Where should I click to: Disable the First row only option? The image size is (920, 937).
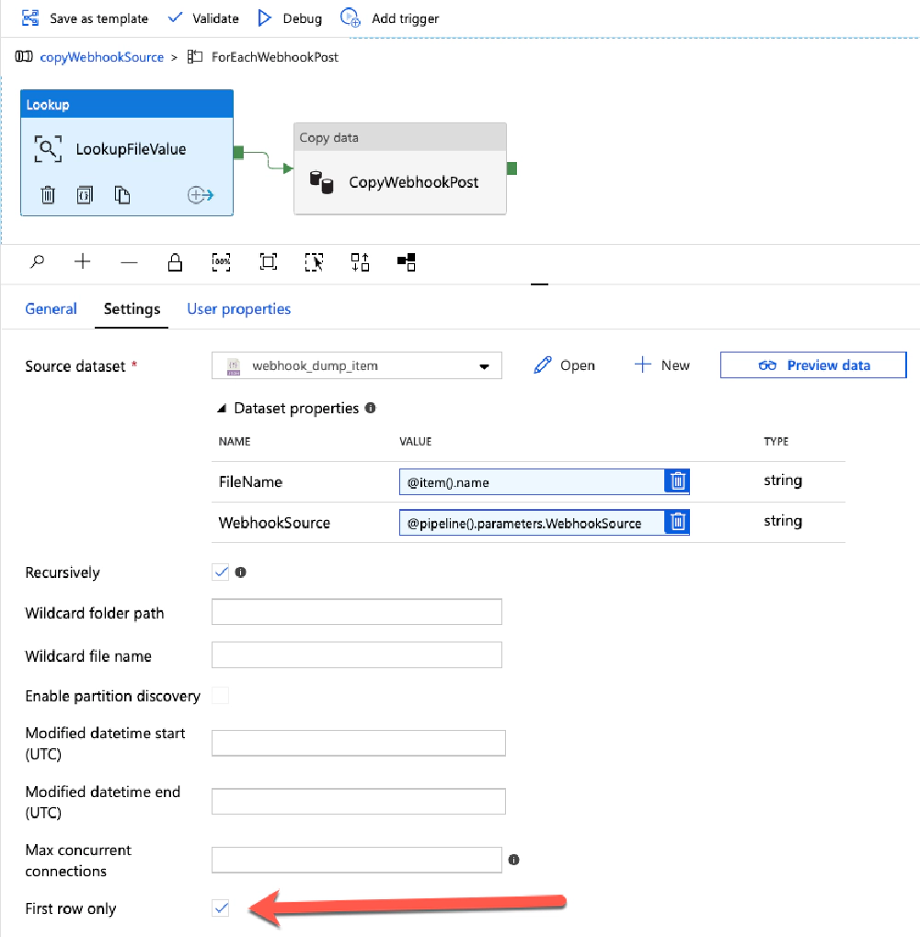click(x=220, y=908)
